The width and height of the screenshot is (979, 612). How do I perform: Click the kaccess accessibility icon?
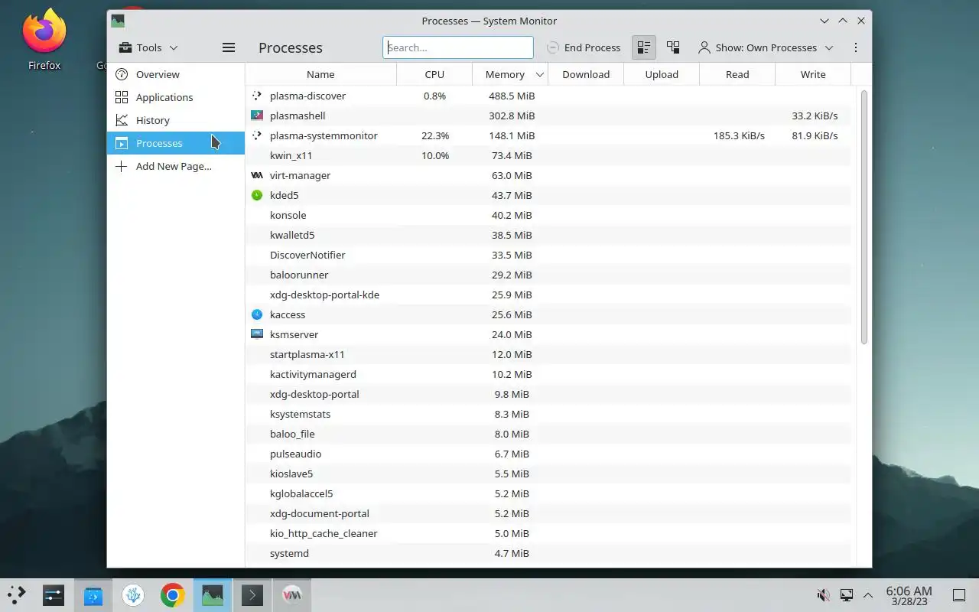[257, 314]
